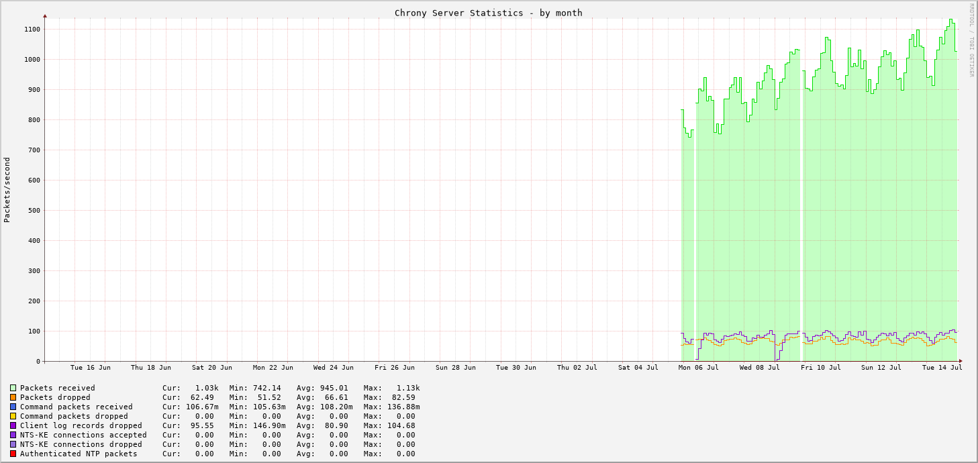Click the Packets dropped Max value 82.59

(x=403, y=397)
